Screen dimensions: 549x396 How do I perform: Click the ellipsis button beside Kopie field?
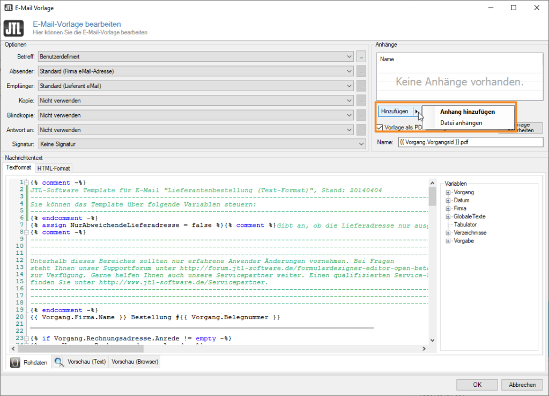coord(361,100)
